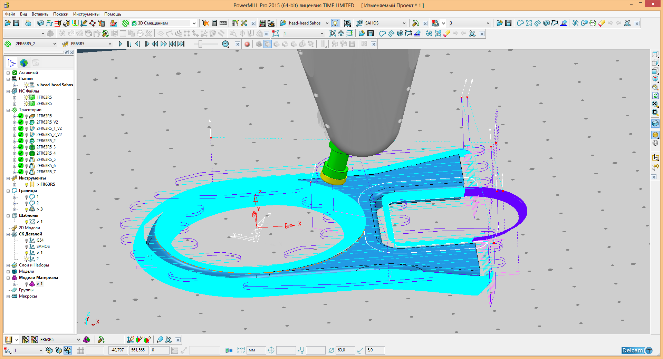Toggle light bulb visibility of workplane SAHOS
Viewport: 663px width, 359px height.
[x=27, y=247]
